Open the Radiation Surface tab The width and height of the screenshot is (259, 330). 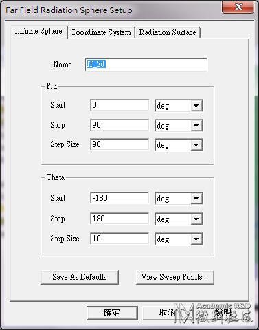[168, 32]
